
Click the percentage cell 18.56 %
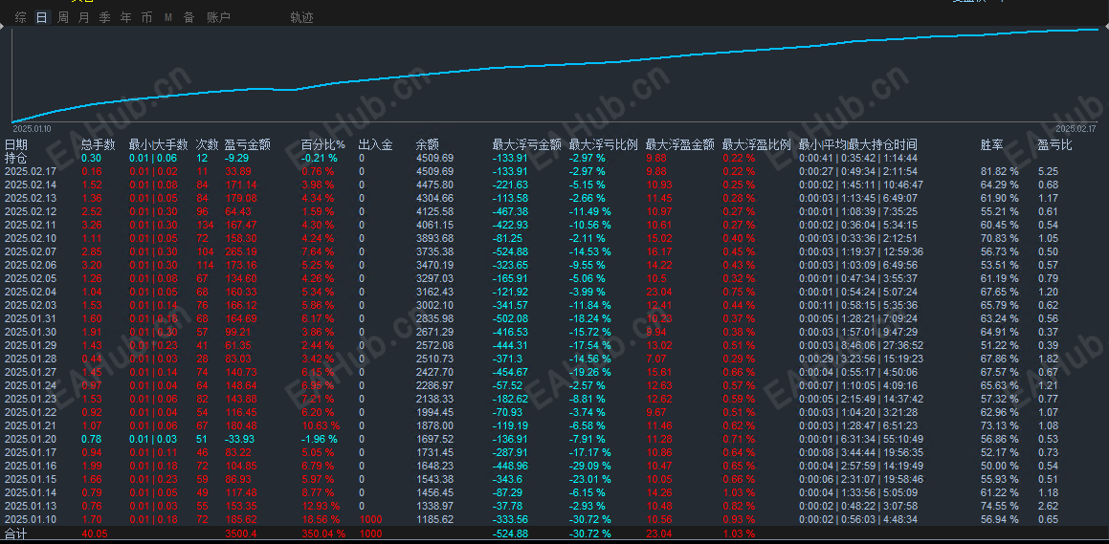321,519
